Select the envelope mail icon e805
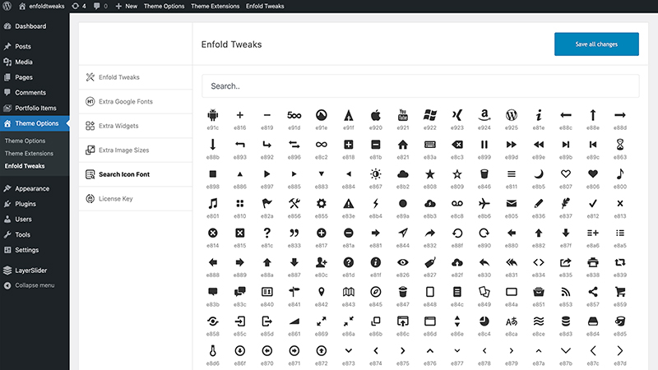This screenshot has width=658, height=370. (512, 203)
